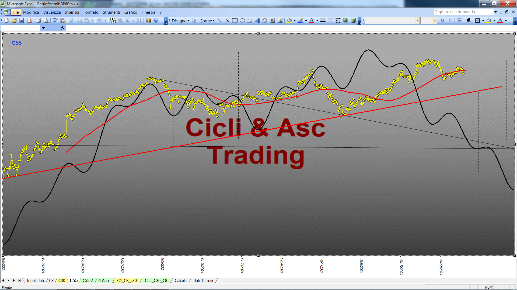The width and height of the screenshot is (517, 290).
Task: Toggle Italic (C) formatting
Action: [450, 20]
